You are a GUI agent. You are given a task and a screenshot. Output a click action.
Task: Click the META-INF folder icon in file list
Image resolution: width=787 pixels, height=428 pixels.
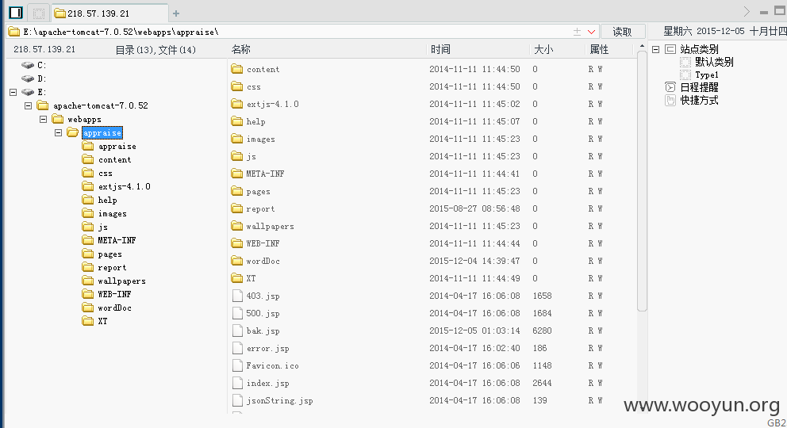coord(237,174)
